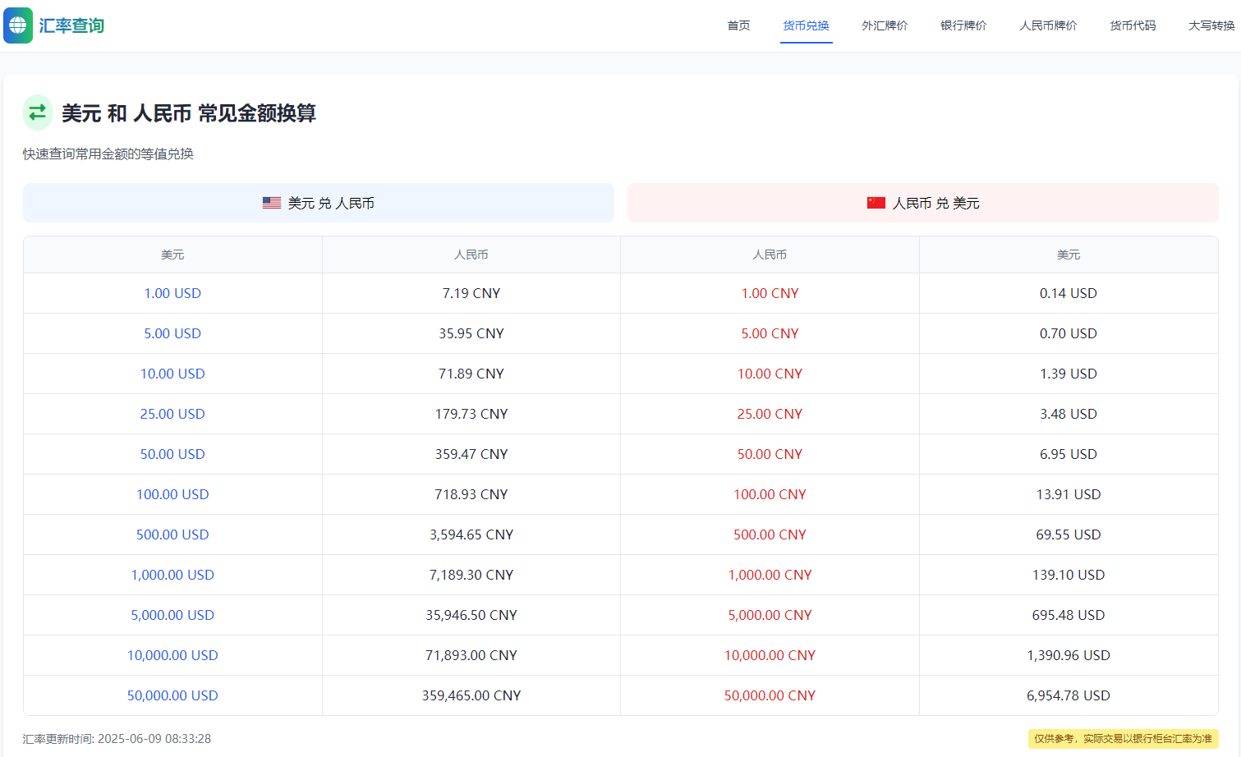Select the 3,594.65 CNY cell
Viewport: 1241px width, 757px height.
pos(471,534)
